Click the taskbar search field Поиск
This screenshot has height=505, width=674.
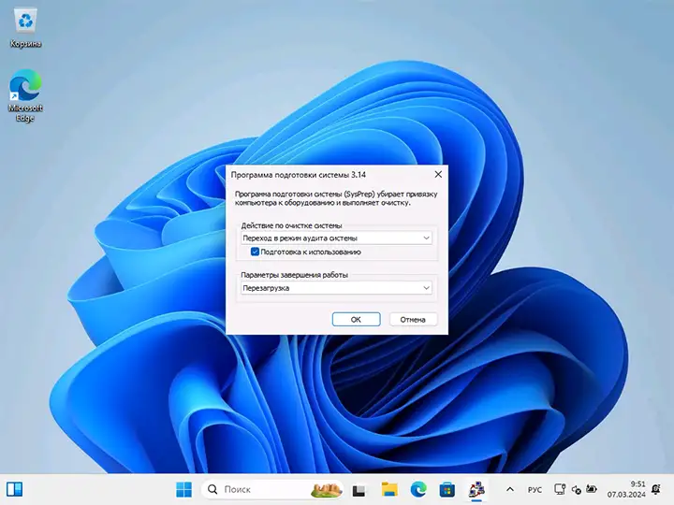click(x=272, y=489)
